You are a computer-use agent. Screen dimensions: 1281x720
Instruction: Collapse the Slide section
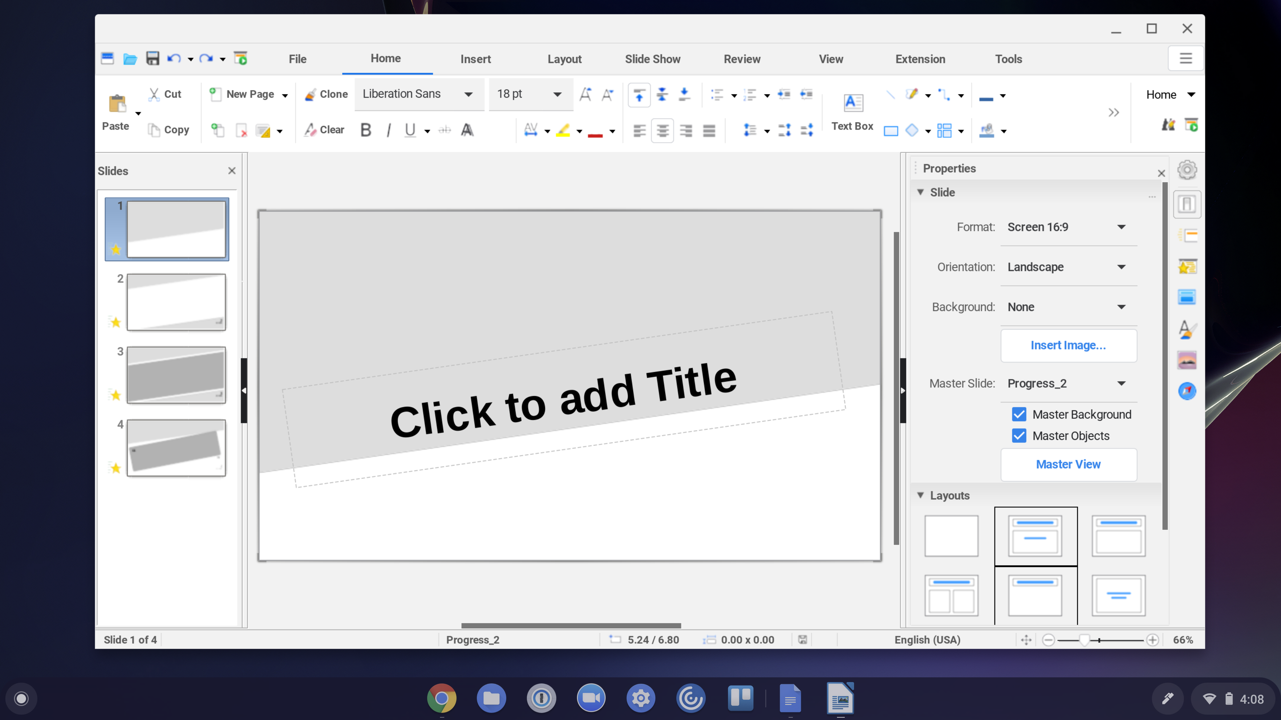(920, 192)
